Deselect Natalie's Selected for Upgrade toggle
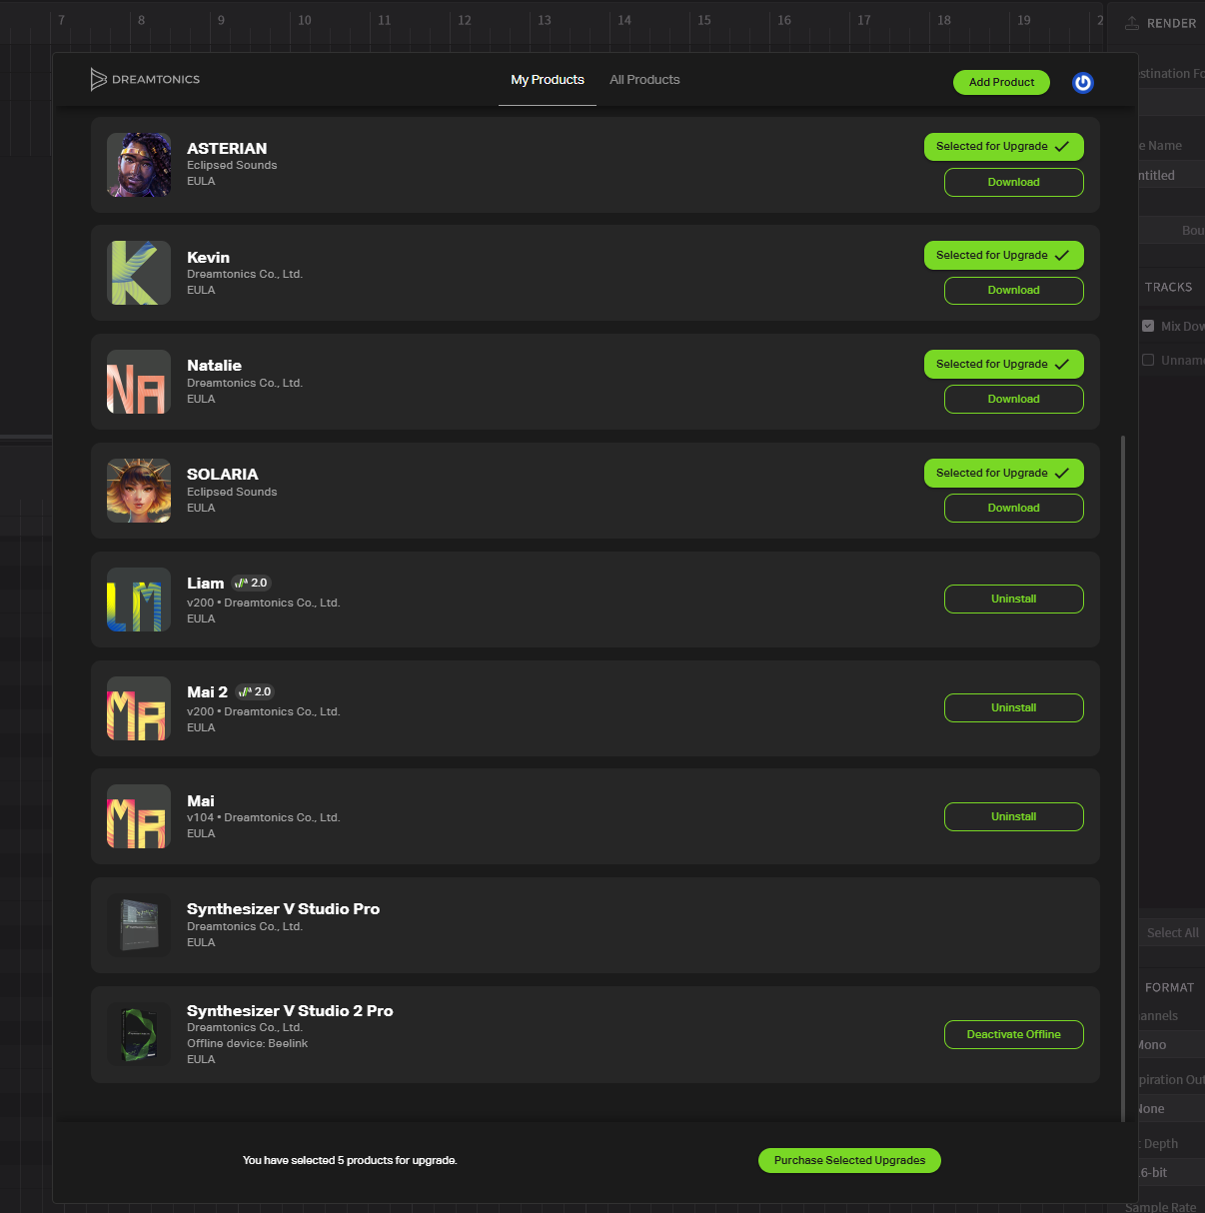Viewport: 1205px width, 1213px height. (x=1004, y=365)
